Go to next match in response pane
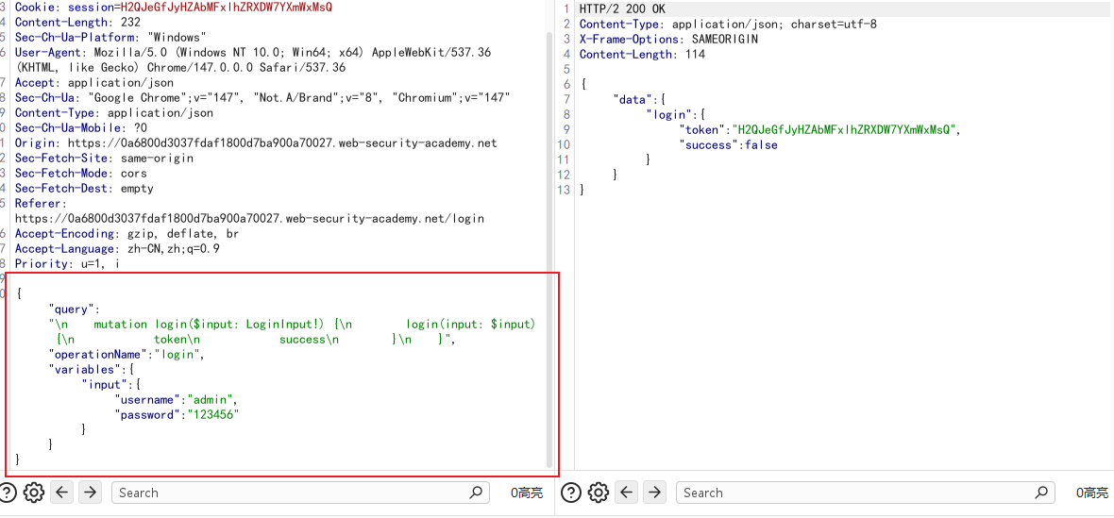This screenshot has width=1114, height=518. click(654, 492)
